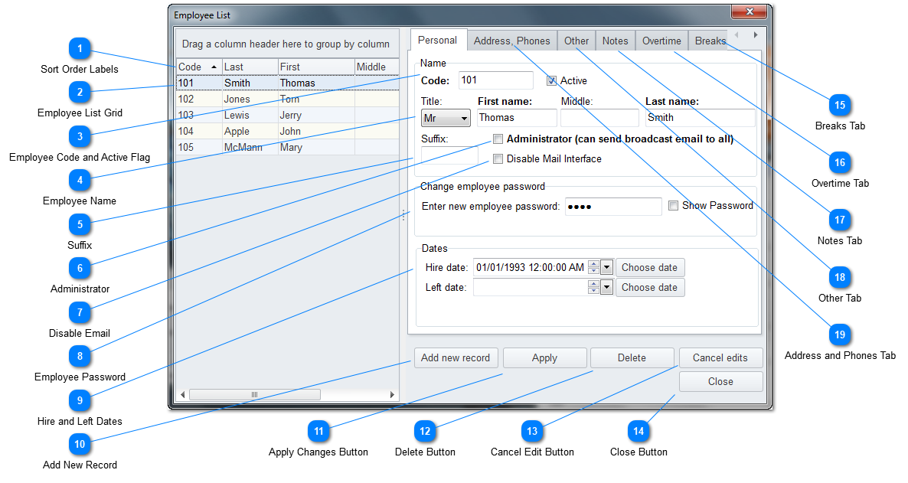Expand the Hire date calendar dropdown
The height and width of the screenshot is (483, 908).
(x=607, y=267)
